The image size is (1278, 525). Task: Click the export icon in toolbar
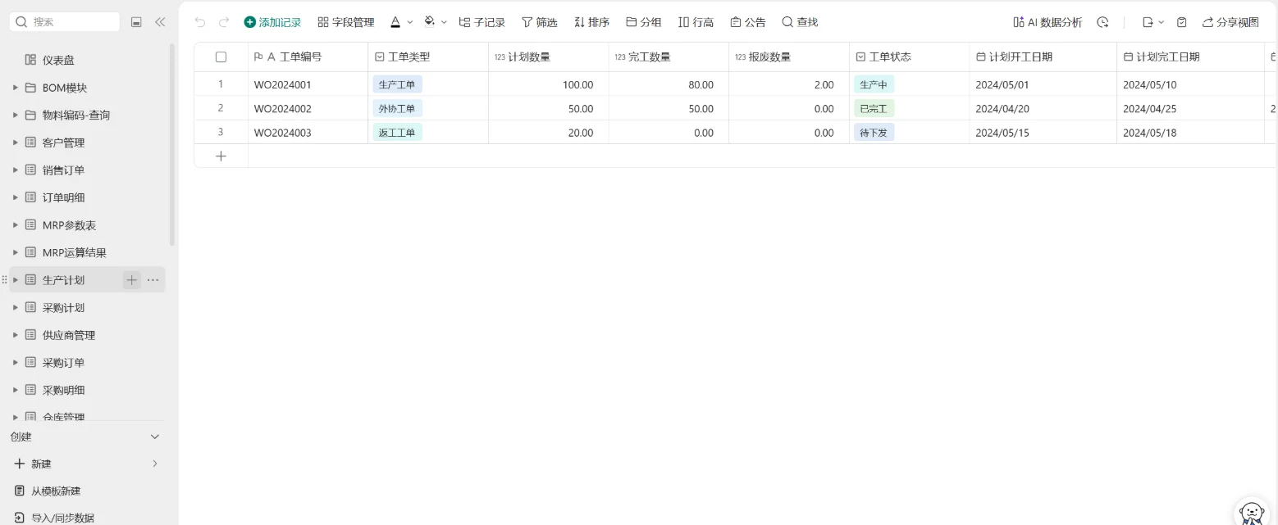(1148, 22)
